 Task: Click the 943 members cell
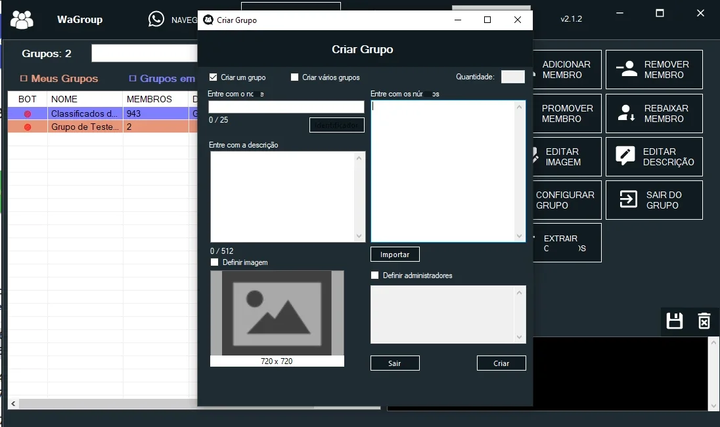pyautogui.click(x=156, y=113)
